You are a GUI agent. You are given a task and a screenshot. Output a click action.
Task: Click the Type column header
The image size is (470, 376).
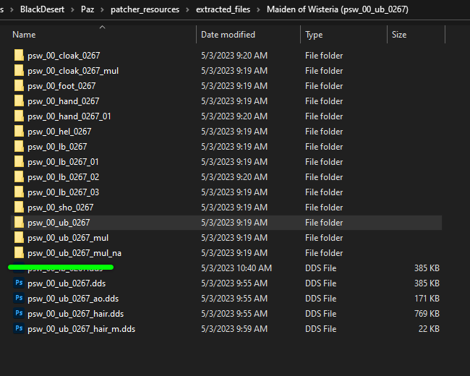pos(314,35)
